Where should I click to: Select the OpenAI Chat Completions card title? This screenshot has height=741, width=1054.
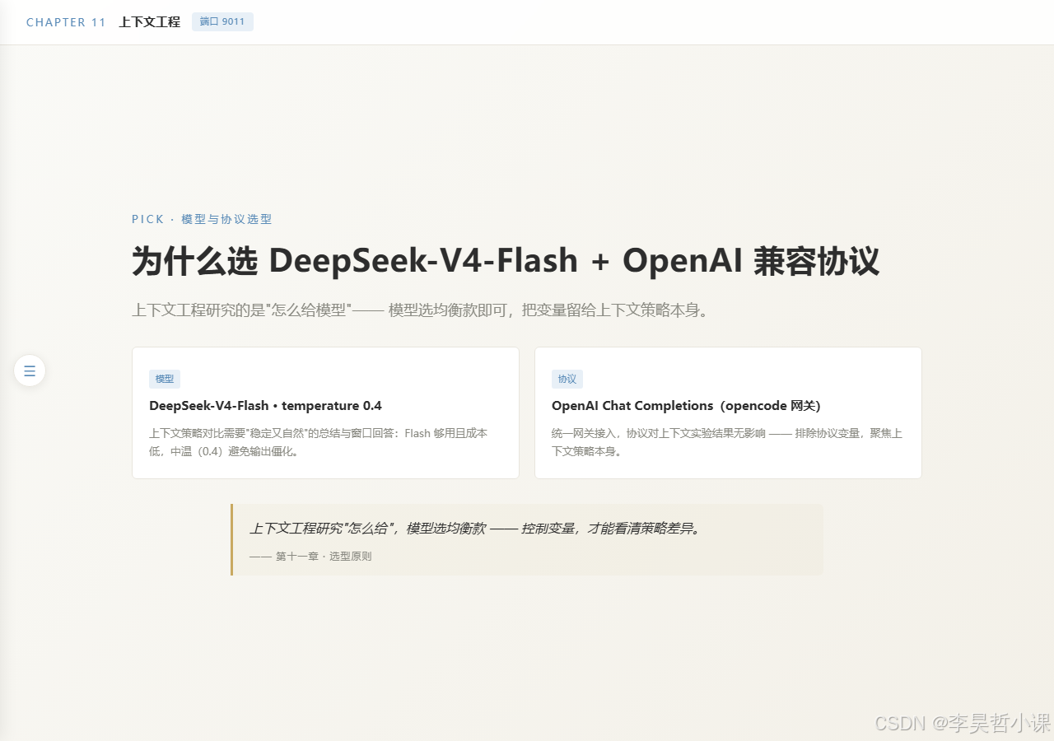[x=686, y=406]
